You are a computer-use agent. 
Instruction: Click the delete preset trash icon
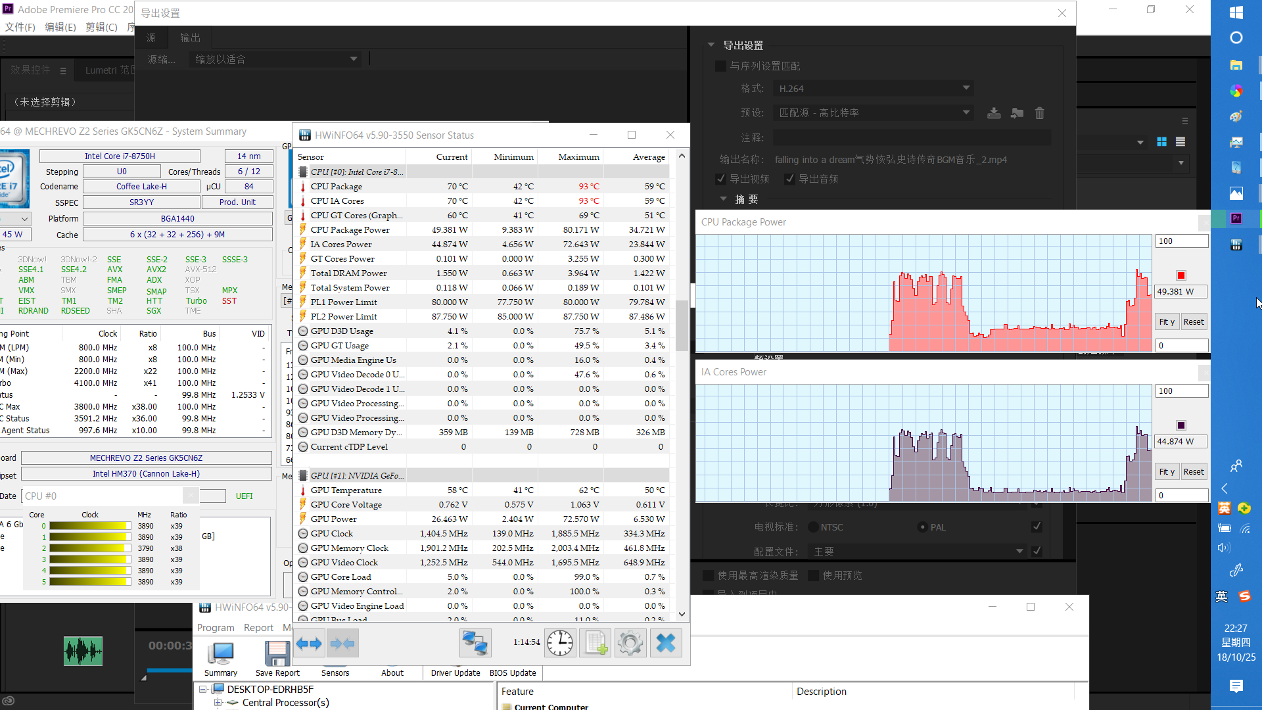click(x=1040, y=113)
